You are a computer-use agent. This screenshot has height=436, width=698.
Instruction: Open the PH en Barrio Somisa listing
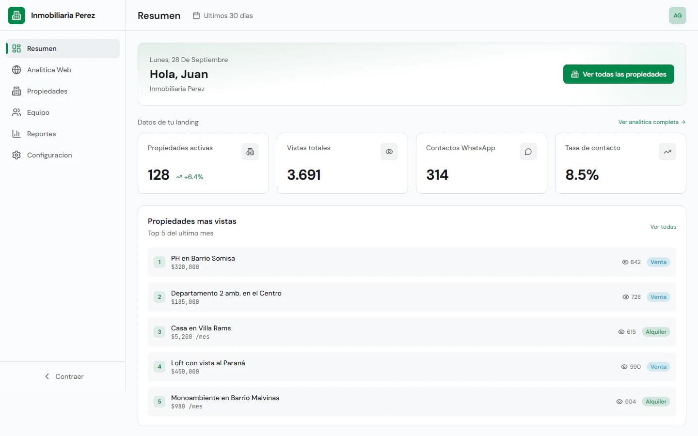[412, 262]
